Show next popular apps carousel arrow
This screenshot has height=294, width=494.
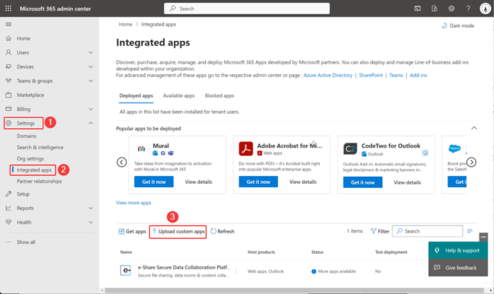(471, 162)
